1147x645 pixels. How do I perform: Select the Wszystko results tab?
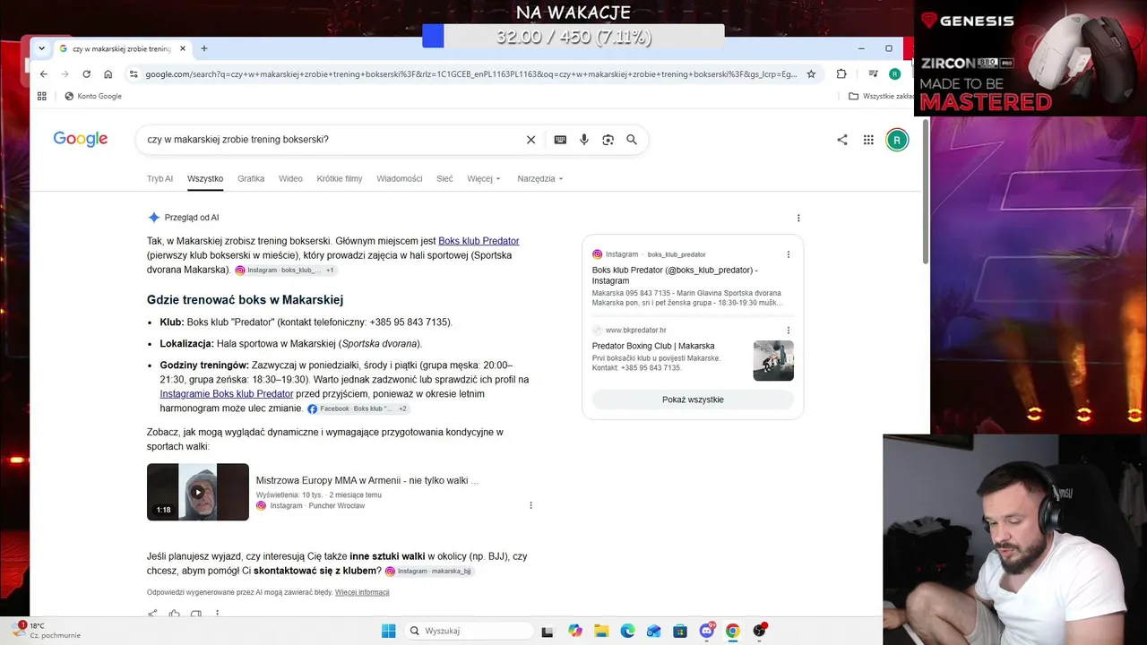pyautogui.click(x=205, y=178)
